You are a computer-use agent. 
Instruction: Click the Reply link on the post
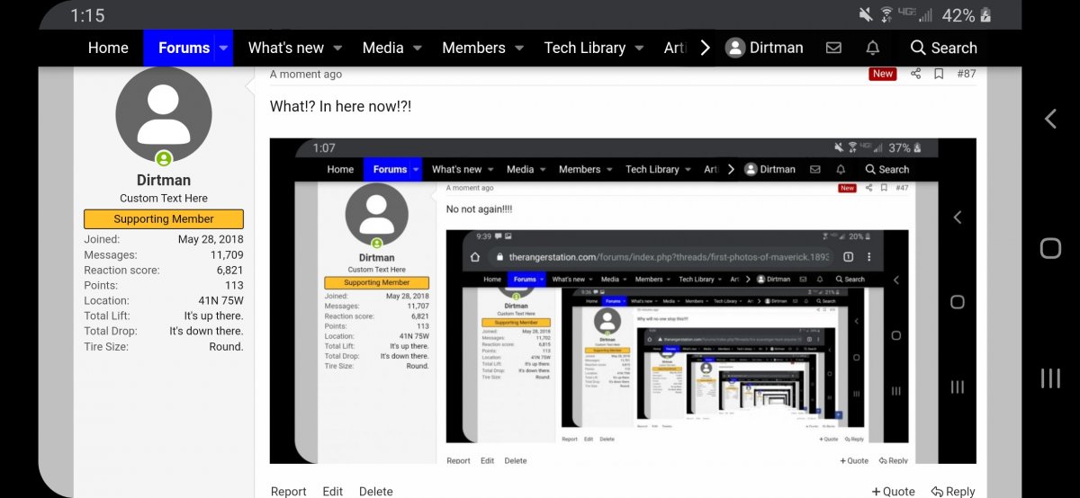pos(953,491)
